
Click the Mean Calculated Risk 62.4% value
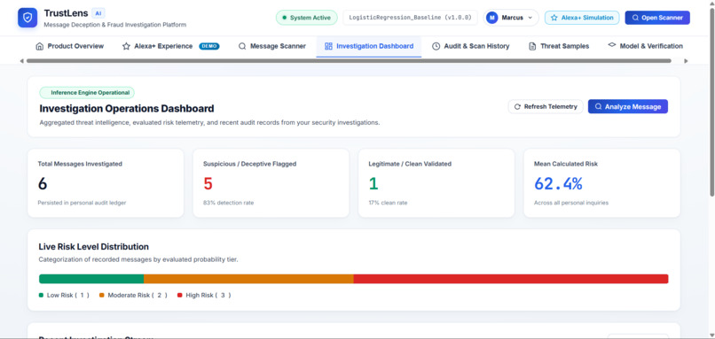coord(558,183)
